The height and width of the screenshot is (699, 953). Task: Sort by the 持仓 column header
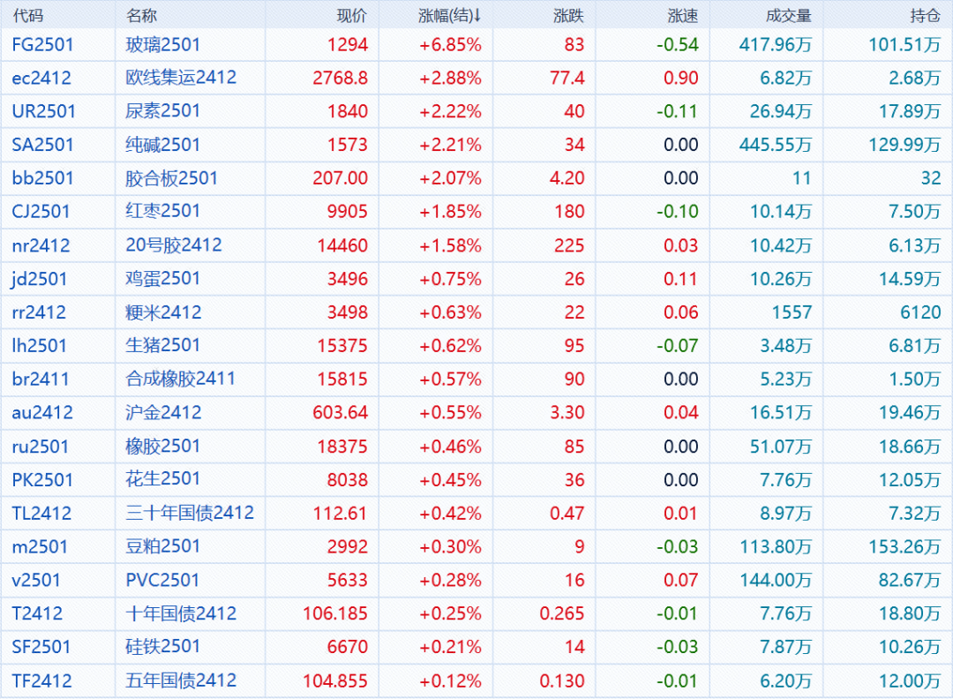coord(925,16)
